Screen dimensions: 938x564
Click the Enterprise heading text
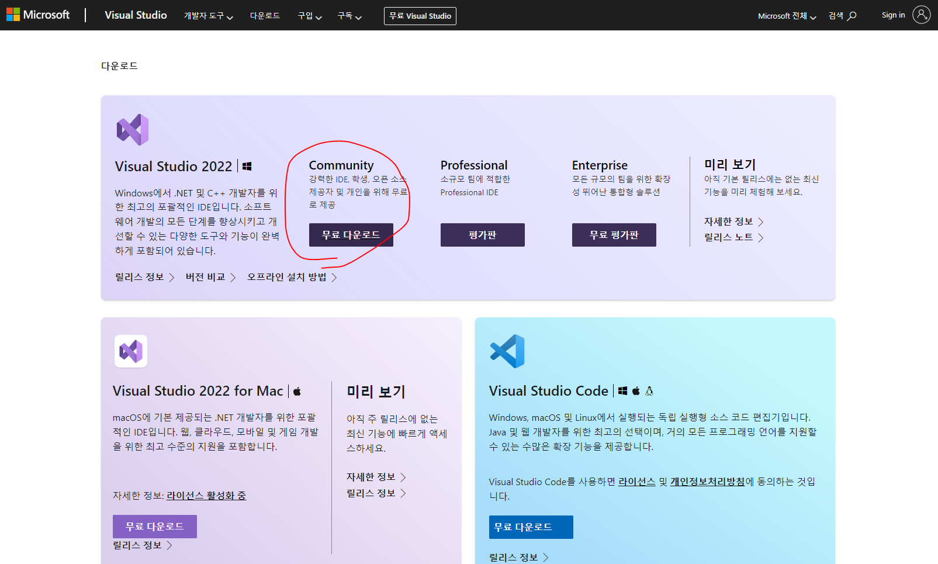[600, 165]
